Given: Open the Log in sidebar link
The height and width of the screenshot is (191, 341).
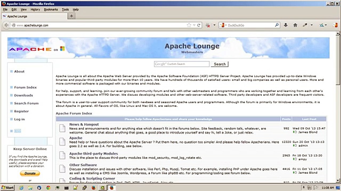Looking at the screenshot, I should 19,119.
